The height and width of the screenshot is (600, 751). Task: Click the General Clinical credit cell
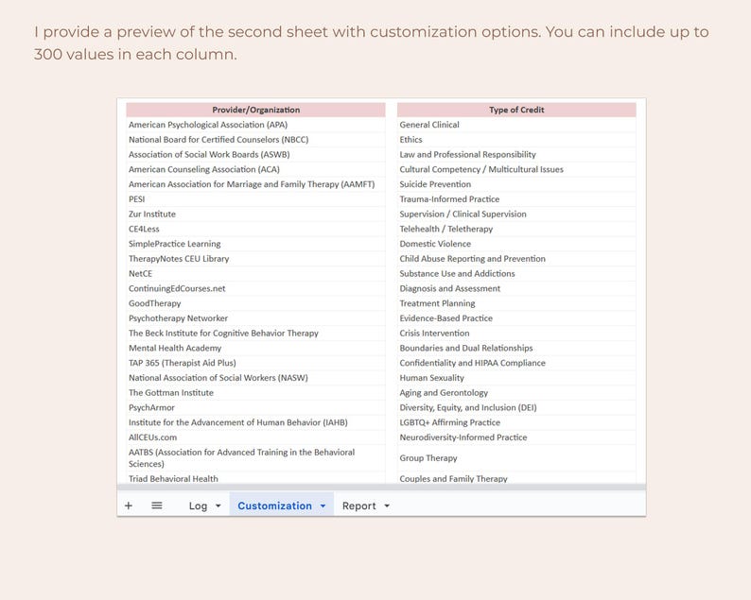tap(516, 125)
